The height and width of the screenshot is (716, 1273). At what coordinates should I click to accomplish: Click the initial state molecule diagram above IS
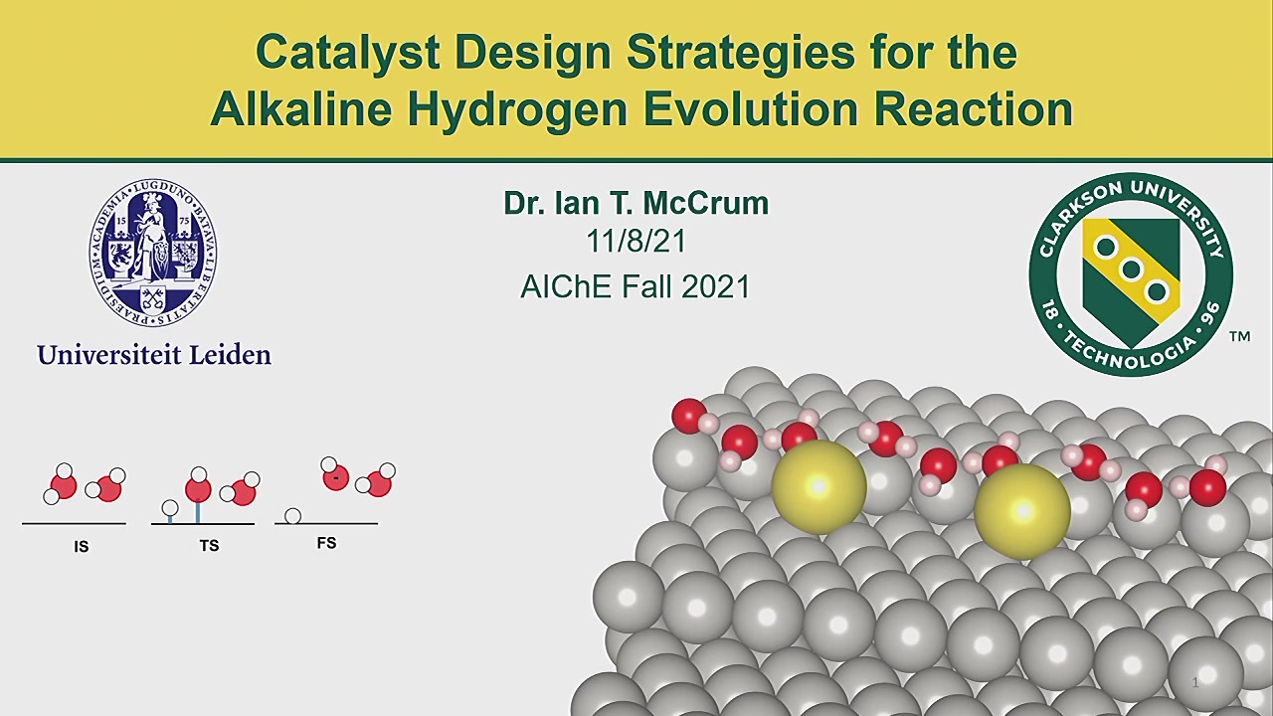[76, 493]
